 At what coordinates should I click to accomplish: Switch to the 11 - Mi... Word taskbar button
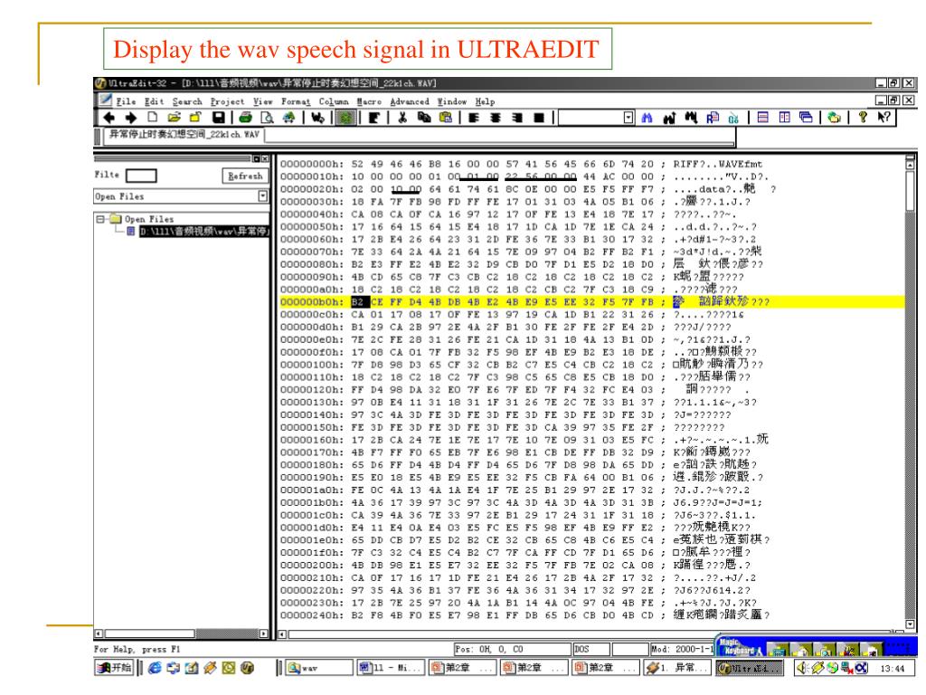391,668
